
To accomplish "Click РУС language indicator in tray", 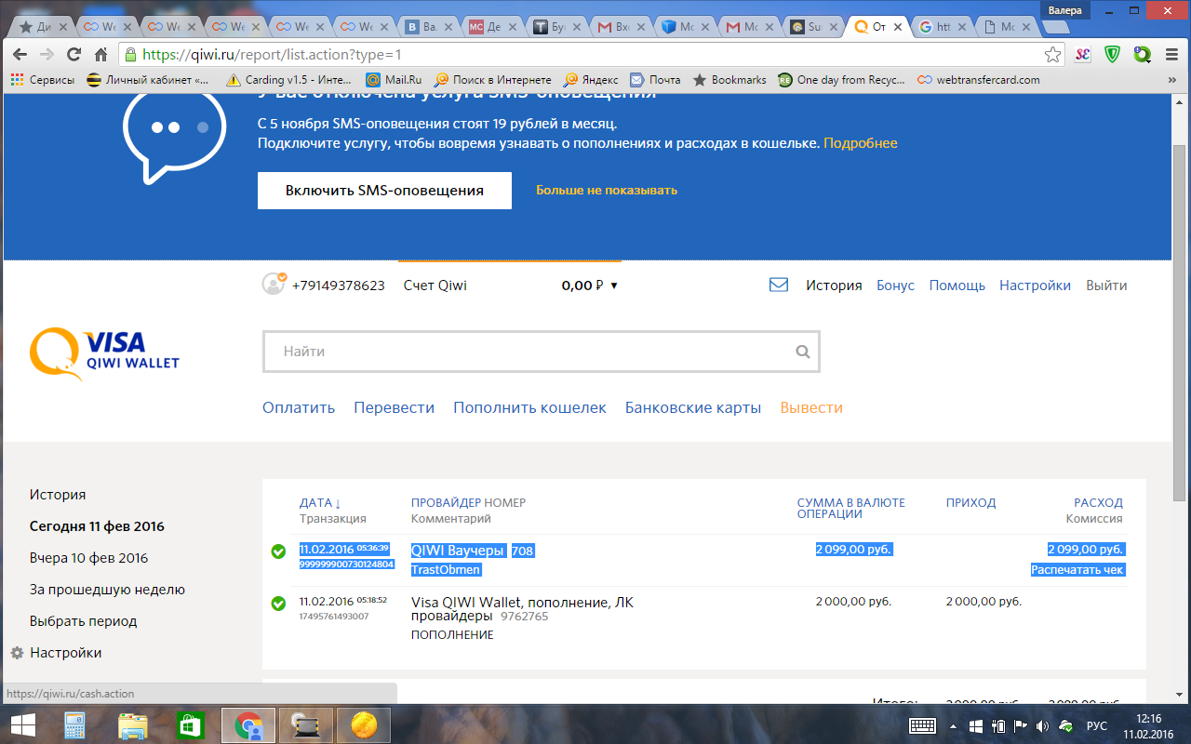I will 1096,725.
